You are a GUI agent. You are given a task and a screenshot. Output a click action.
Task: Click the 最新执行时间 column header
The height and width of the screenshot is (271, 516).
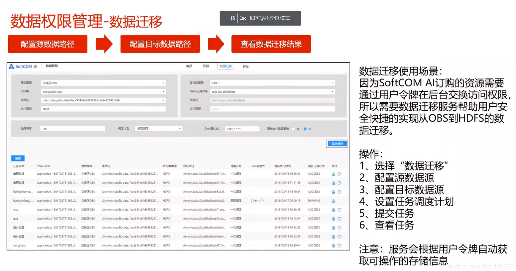(283, 166)
